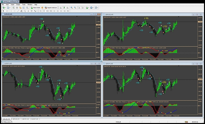Set timeframe to M30
The image size is (205, 124).
(x=51, y=11)
